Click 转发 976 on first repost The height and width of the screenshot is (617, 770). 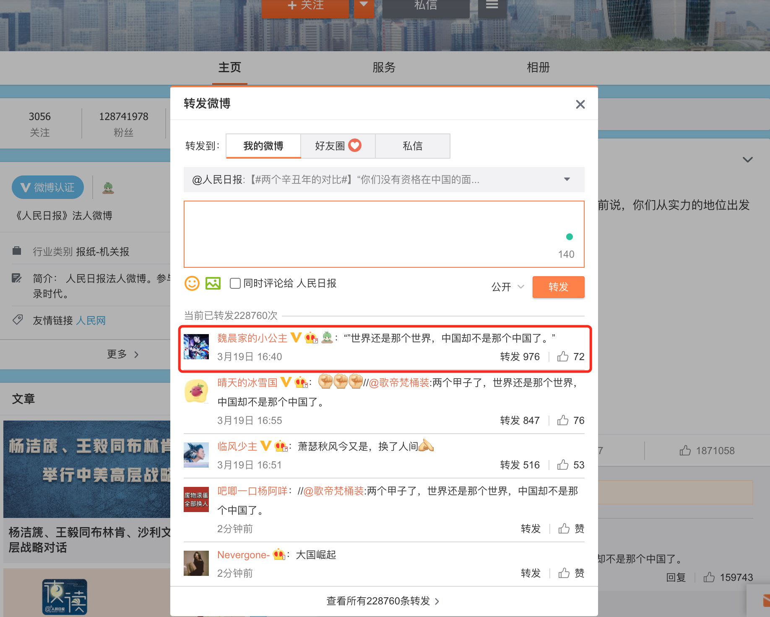tap(520, 356)
